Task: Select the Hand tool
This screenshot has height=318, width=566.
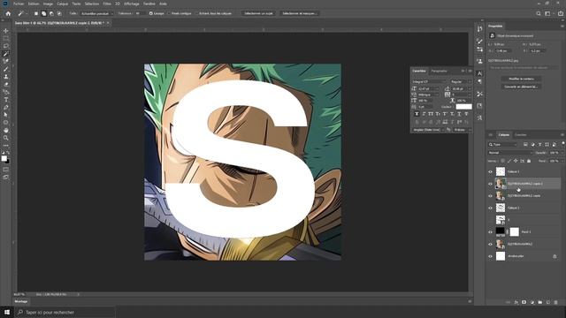Action: 6,130
